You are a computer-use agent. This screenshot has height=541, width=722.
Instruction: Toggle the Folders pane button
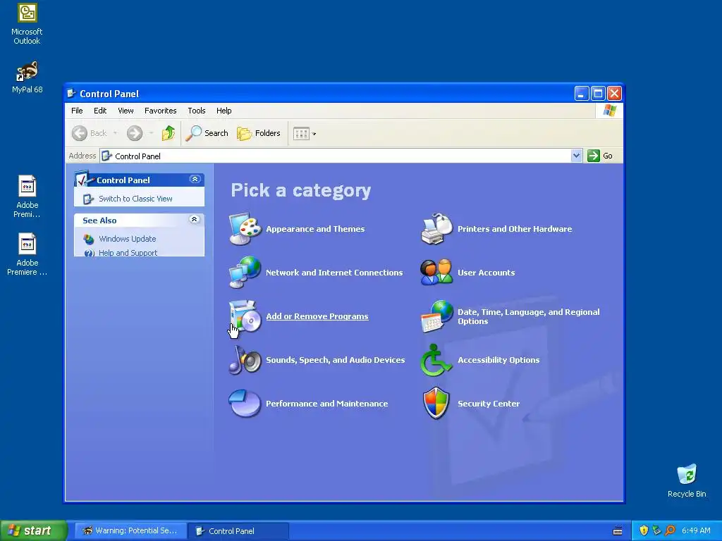(x=259, y=133)
